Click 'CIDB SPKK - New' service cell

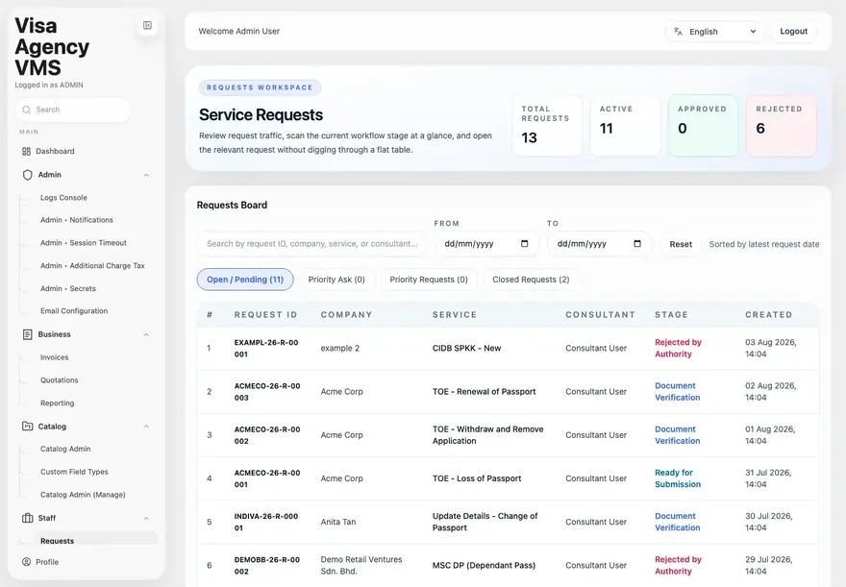click(x=466, y=348)
